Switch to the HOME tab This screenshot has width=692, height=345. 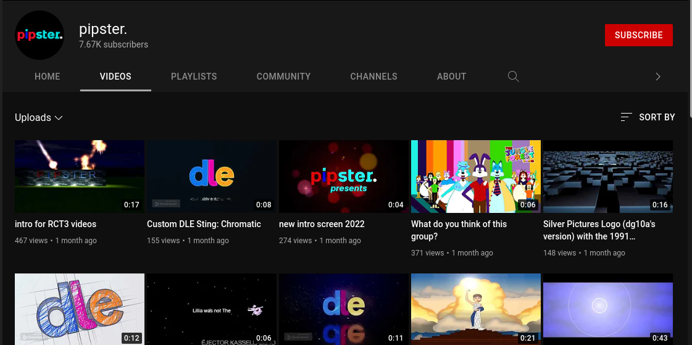pos(47,77)
